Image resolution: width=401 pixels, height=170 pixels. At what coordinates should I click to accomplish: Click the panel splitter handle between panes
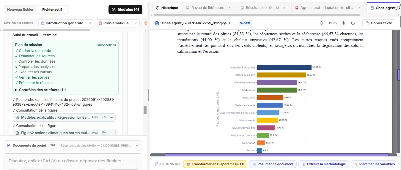[148, 95]
